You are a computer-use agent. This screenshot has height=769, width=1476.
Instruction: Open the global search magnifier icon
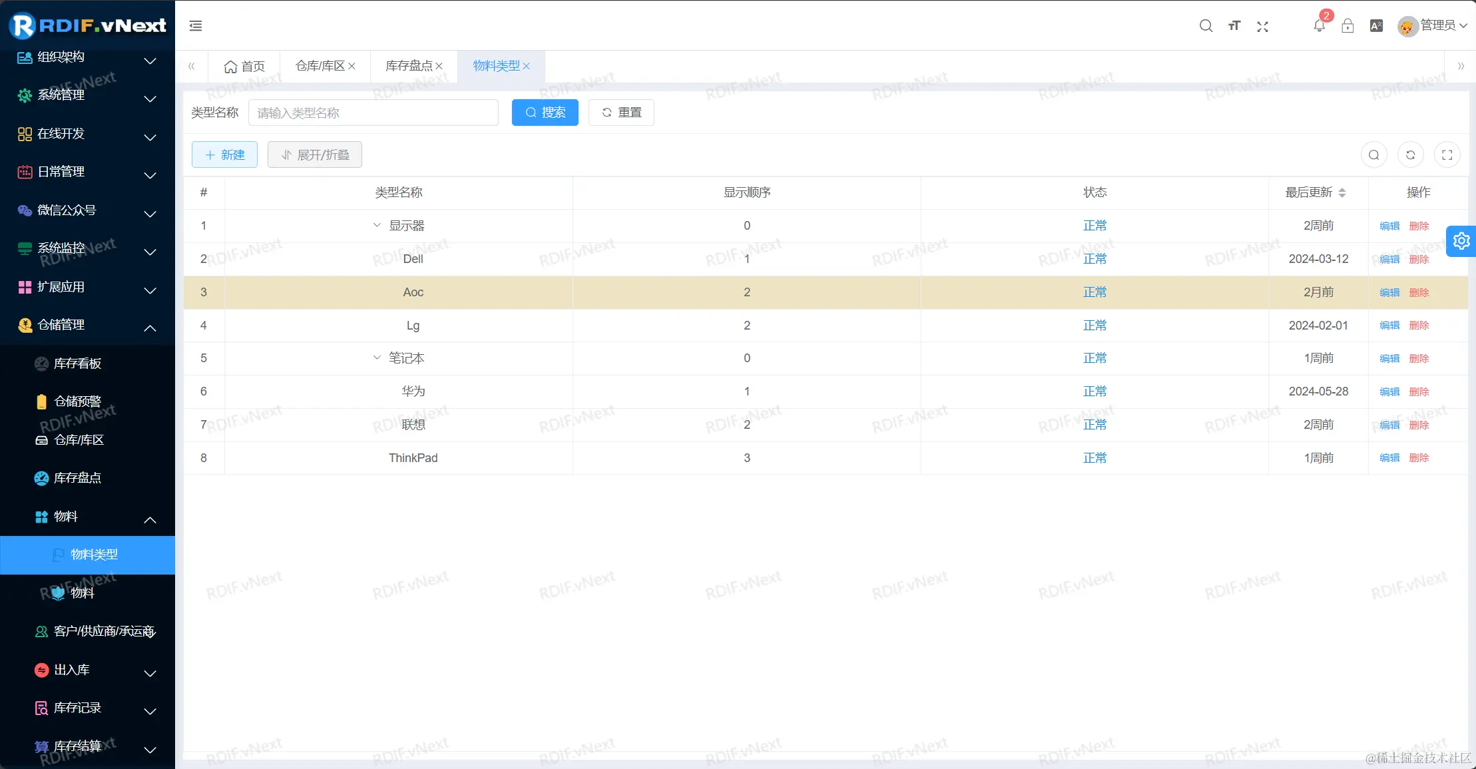pos(1206,26)
